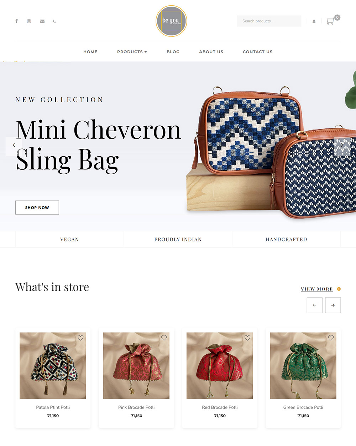Click the orange circle beside View More

click(x=339, y=289)
